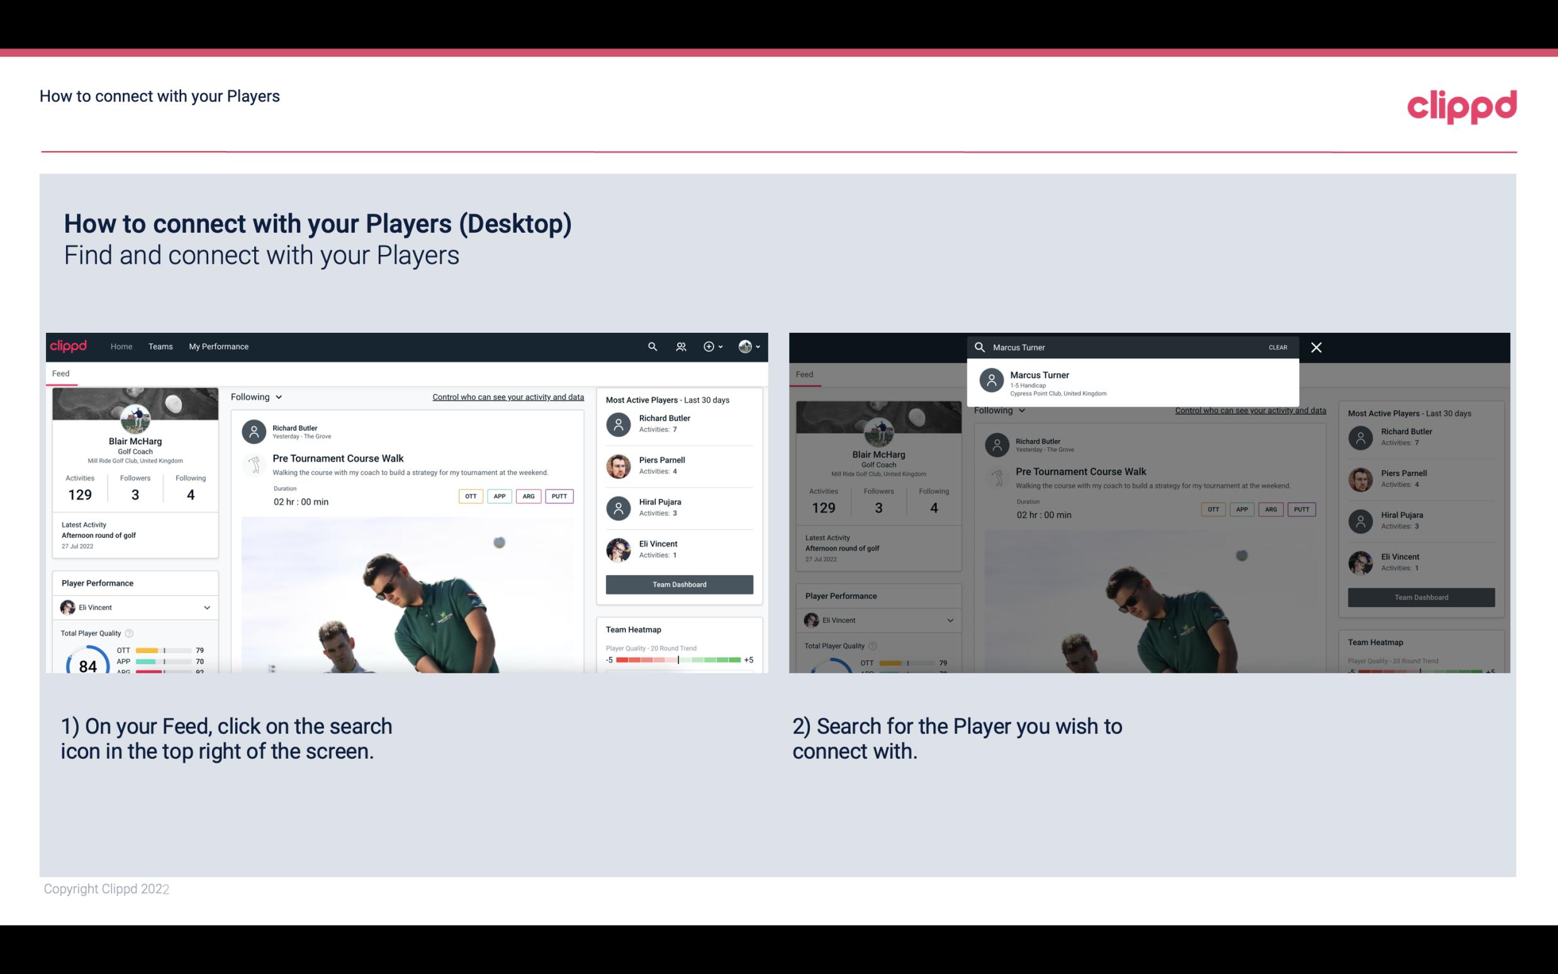This screenshot has height=974, width=1558.
Task: Select the My Performance tab
Action: 218,345
